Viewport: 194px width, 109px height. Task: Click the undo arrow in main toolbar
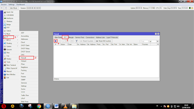point(2,8)
